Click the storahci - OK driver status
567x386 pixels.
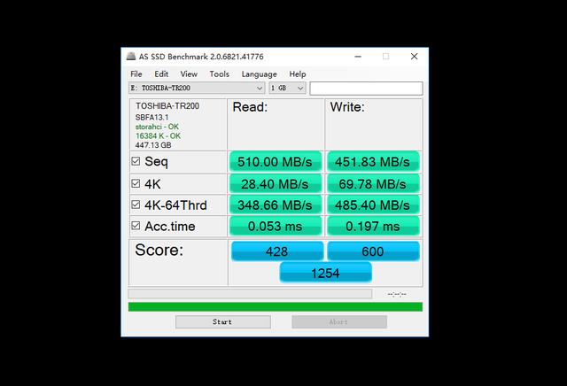tap(157, 127)
